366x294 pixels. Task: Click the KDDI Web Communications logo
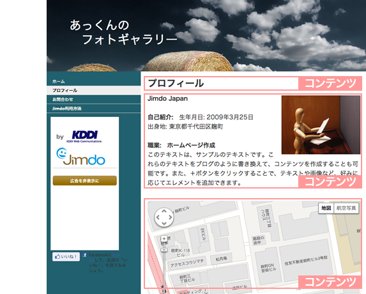tap(84, 136)
